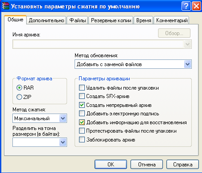
Task: Click the Параметры архивации group label
Action: pyautogui.click(x=104, y=79)
